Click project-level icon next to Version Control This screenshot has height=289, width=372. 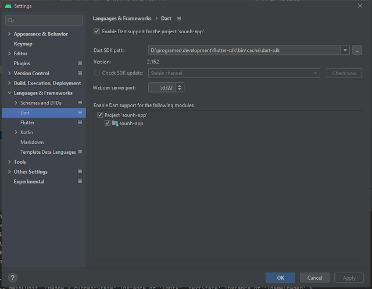click(x=80, y=73)
